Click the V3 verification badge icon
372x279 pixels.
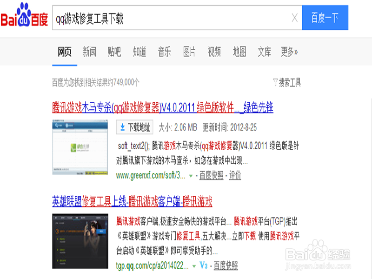pos(204,265)
